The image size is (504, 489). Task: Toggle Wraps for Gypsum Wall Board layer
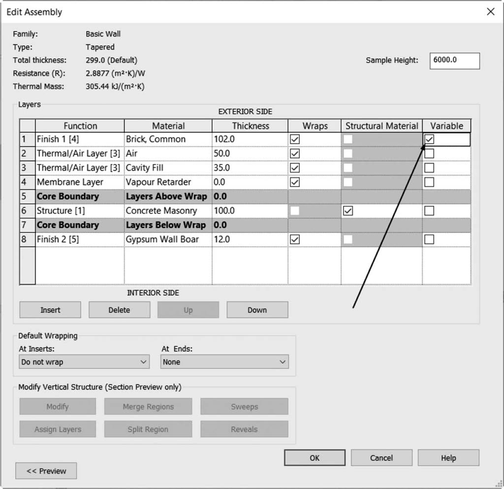pyautogui.click(x=295, y=239)
